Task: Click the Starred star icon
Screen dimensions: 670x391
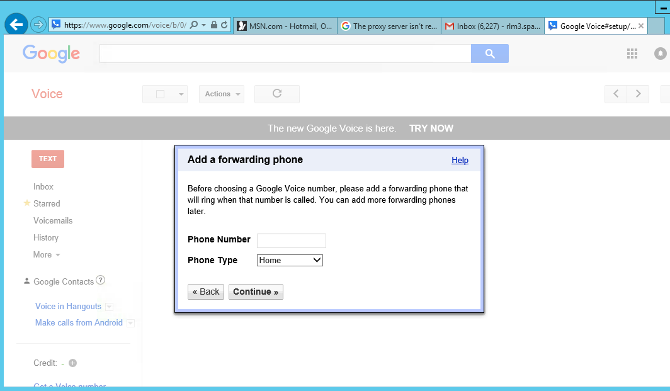Action: 27,203
